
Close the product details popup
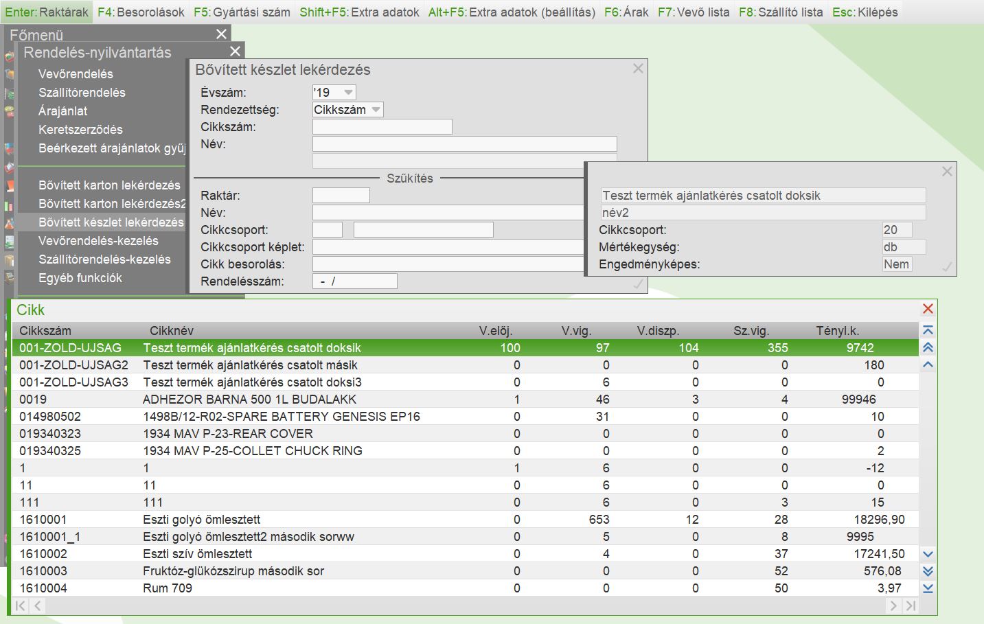coord(947,172)
